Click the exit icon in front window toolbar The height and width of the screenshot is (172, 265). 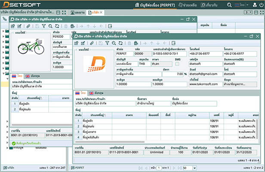[174, 43]
